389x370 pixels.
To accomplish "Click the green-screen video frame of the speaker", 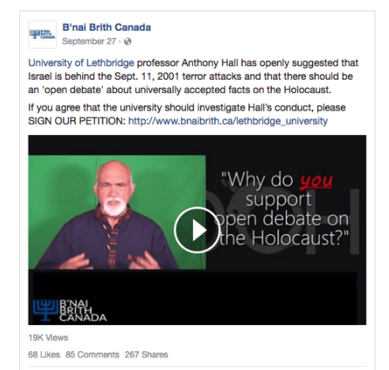I will (117, 212).
